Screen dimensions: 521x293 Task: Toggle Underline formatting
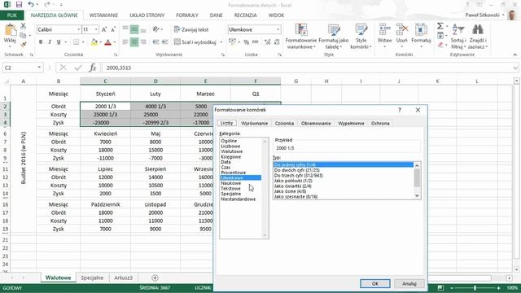pos(59,42)
